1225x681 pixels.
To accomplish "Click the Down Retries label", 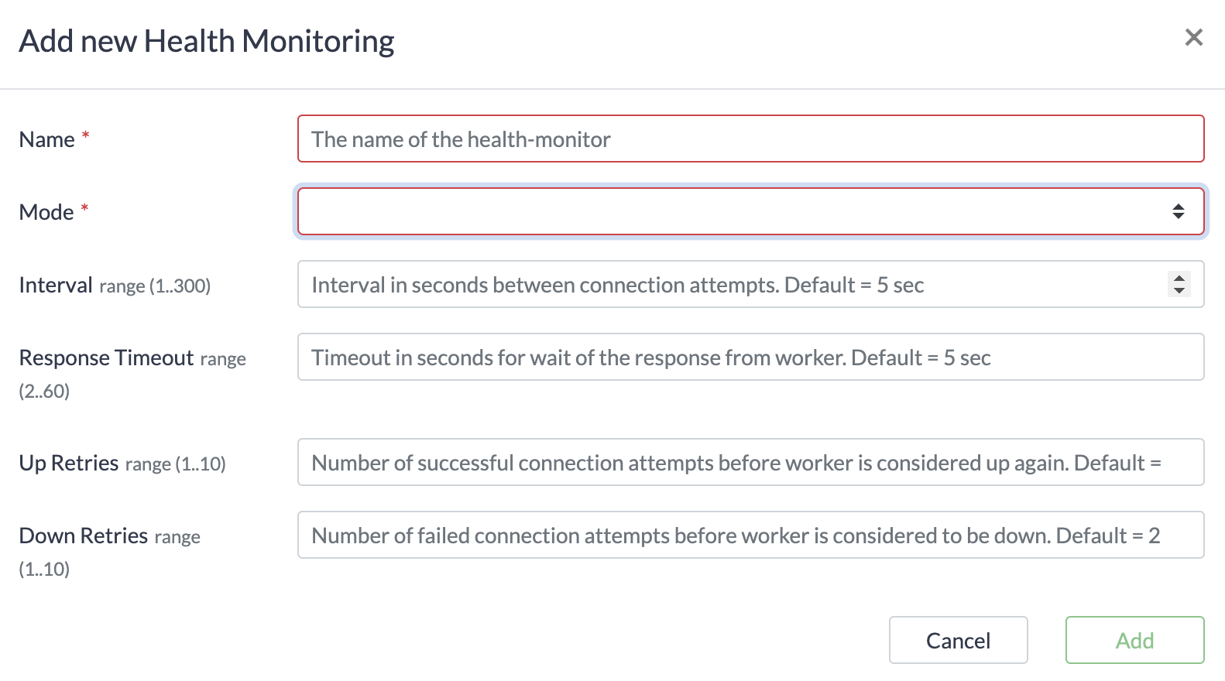I will pos(83,536).
